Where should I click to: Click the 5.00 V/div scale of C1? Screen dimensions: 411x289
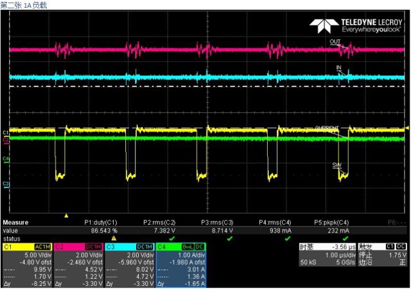click(x=39, y=255)
